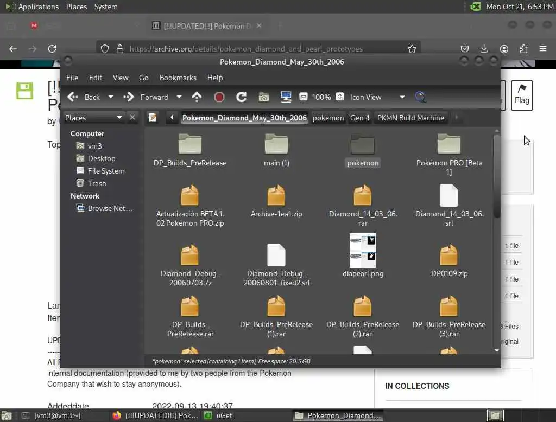
Task: Select File System in Places sidebar
Action: click(x=100, y=171)
